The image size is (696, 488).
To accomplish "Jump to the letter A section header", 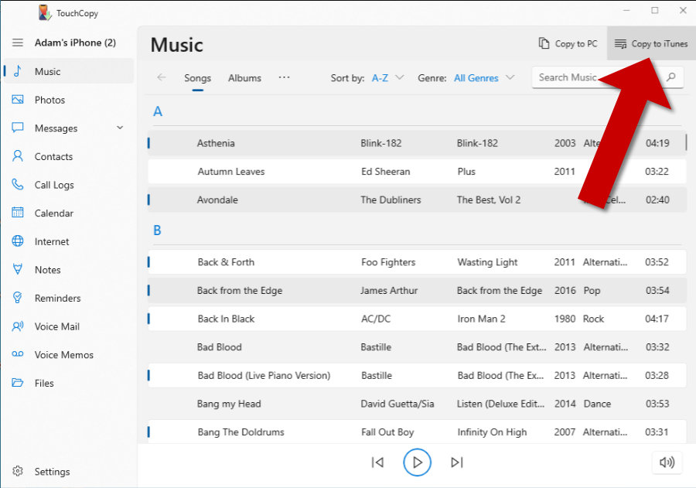I will click(x=158, y=111).
